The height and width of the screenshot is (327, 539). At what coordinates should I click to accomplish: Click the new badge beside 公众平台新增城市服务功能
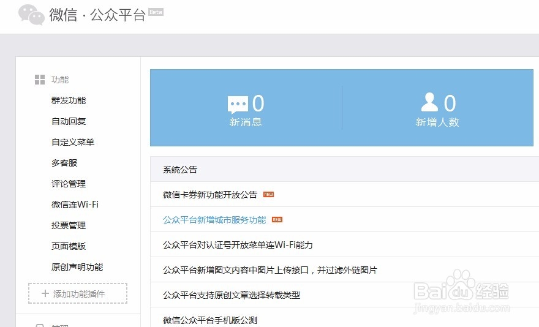(x=277, y=220)
